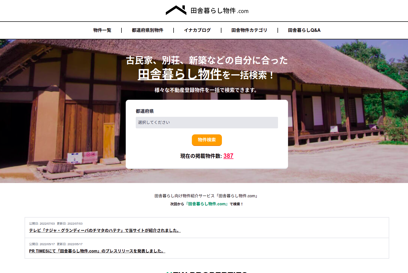The image size is (408, 273).
Task: Go to イナカブログ section
Action: 197,30
